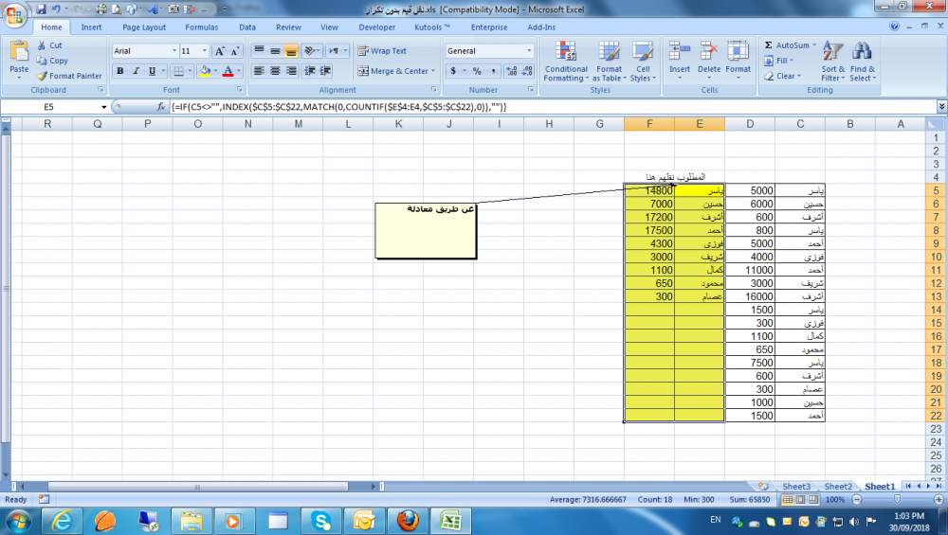Toggle Italic formatting
The width and height of the screenshot is (948, 535).
(138, 71)
